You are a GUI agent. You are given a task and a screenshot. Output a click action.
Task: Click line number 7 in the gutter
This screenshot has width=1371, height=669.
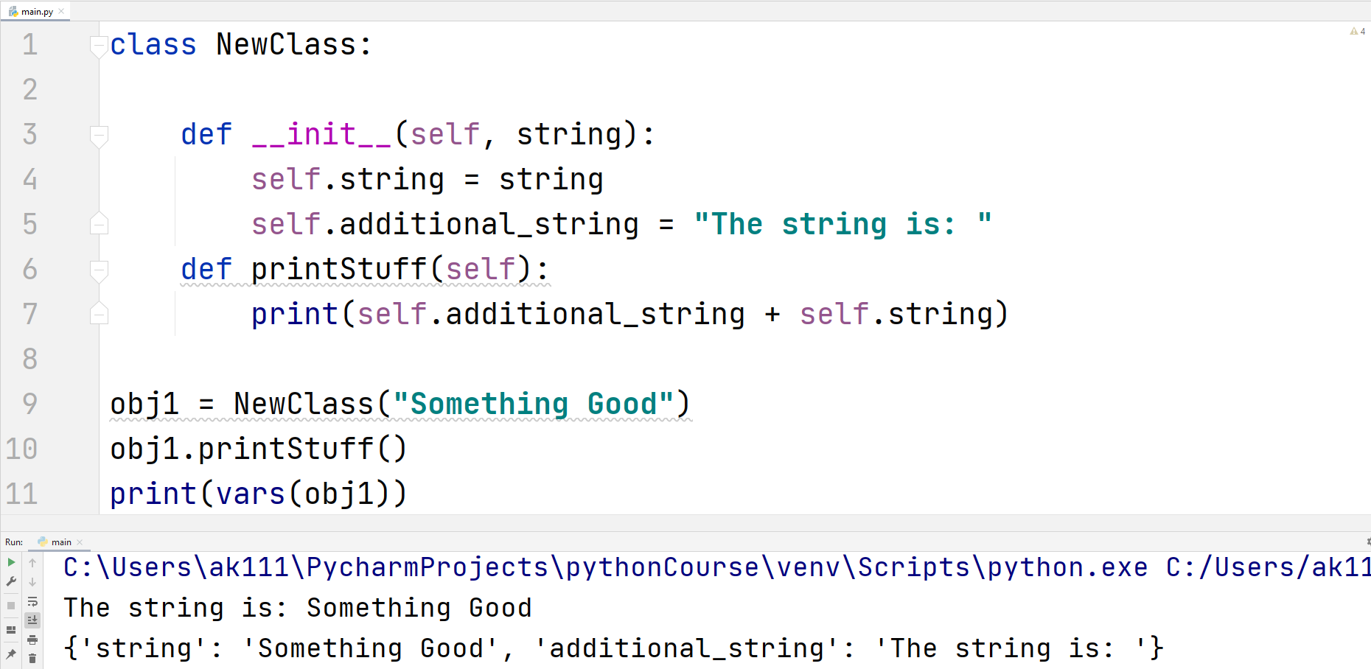coord(29,314)
